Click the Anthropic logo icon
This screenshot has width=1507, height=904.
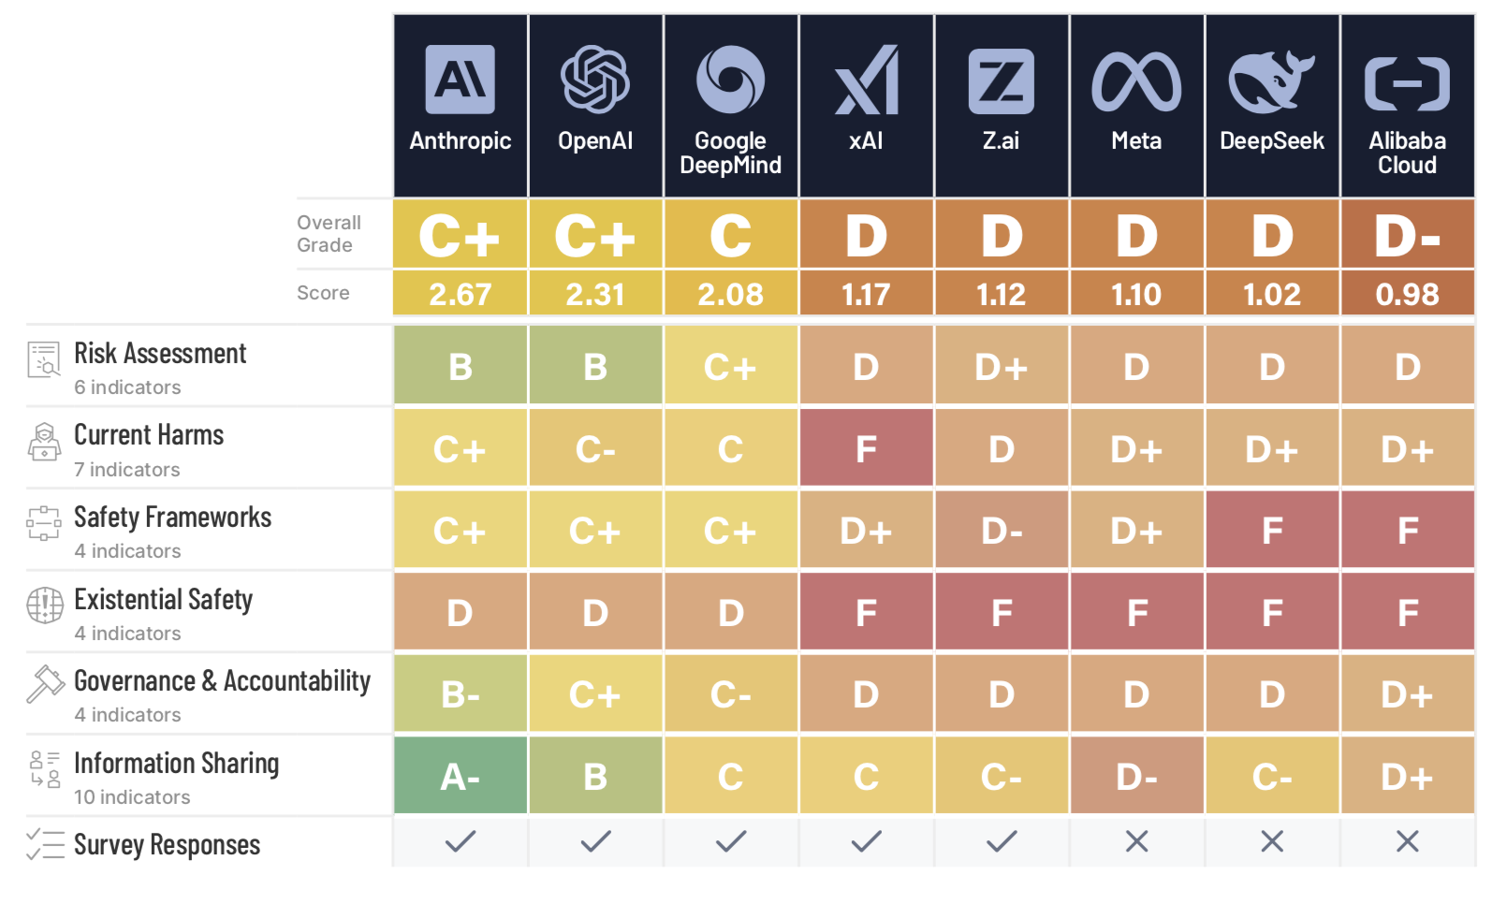[x=460, y=80]
